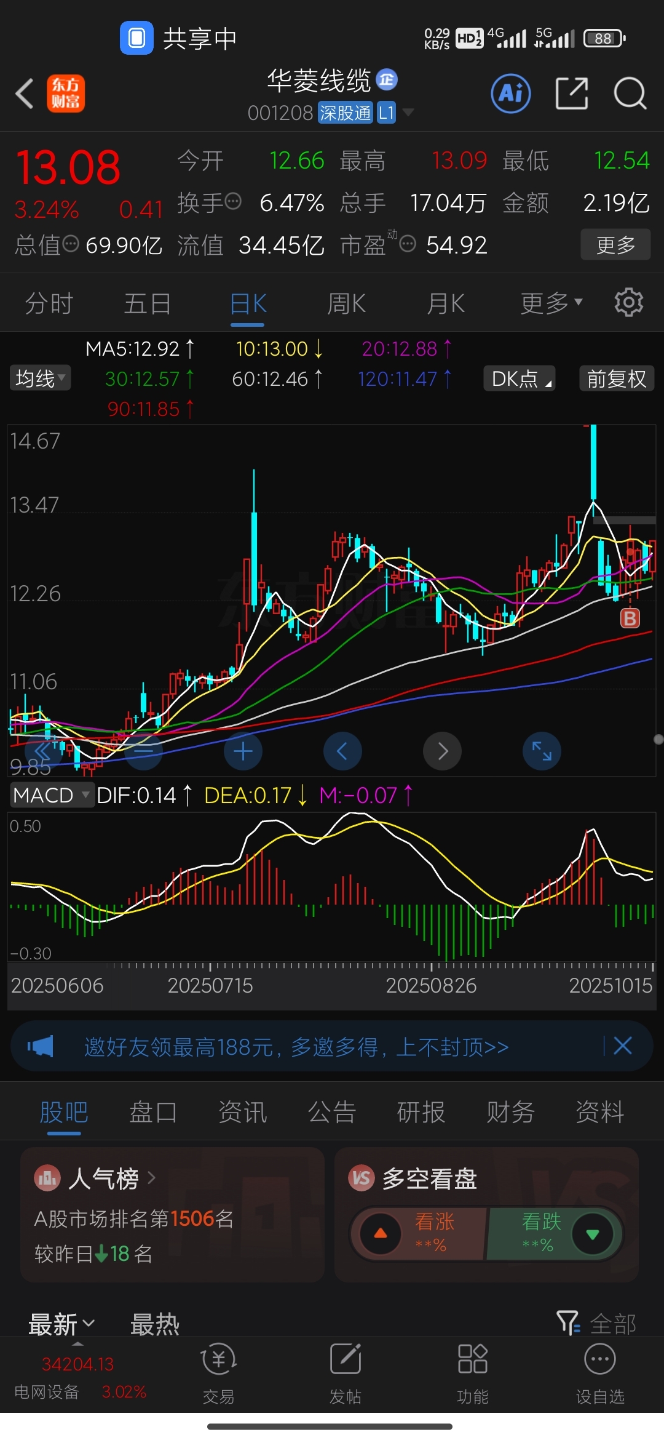
Task: Vote 看涨 bullish toggle
Action: (418, 1234)
